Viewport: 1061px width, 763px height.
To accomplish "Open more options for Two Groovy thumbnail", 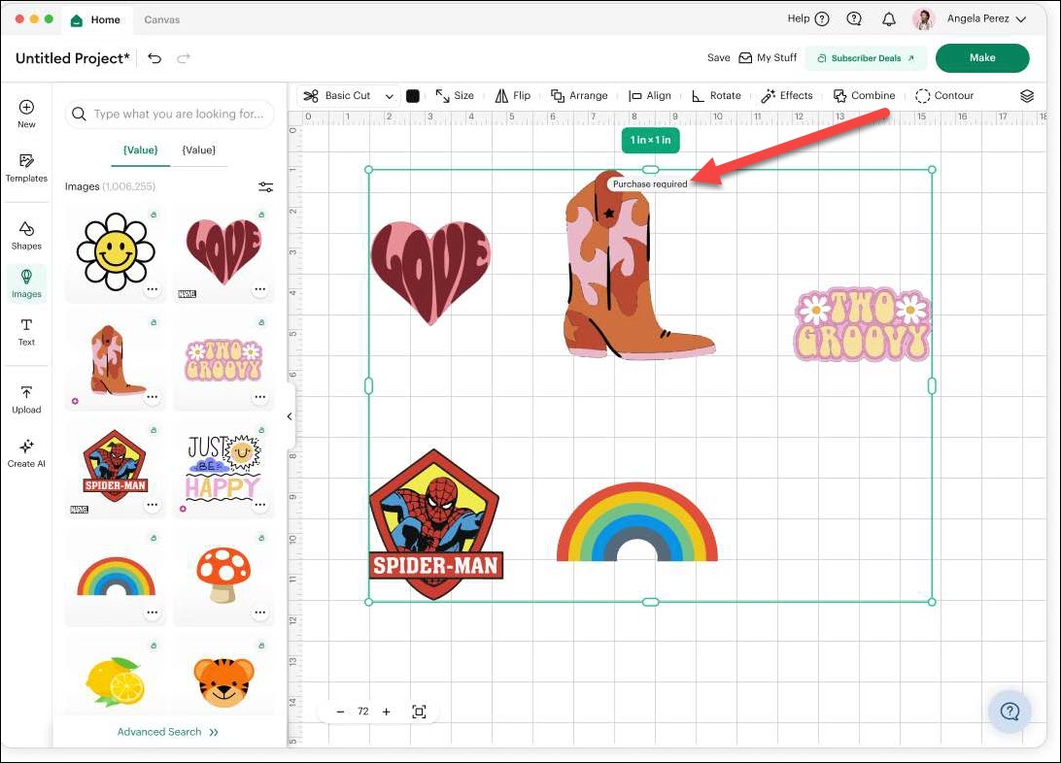I will 259,397.
